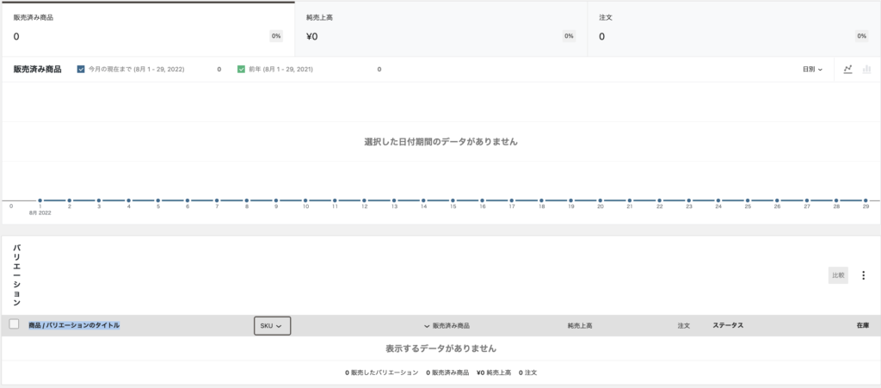The height and width of the screenshot is (388, 881).
Task: Click the chart data point for day 29
Action: (865, 200)
